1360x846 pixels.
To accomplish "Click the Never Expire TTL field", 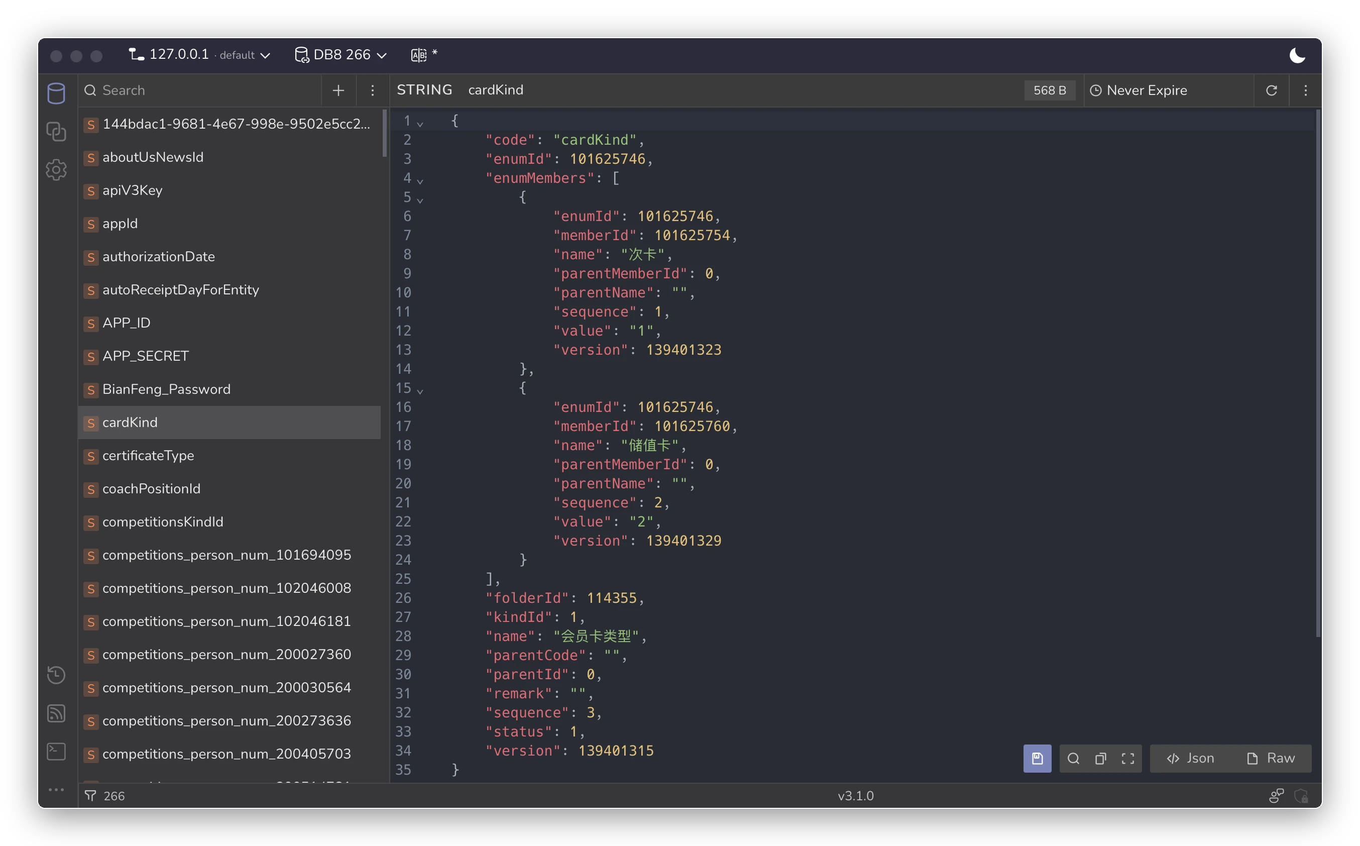I will tap(1168, 90).
